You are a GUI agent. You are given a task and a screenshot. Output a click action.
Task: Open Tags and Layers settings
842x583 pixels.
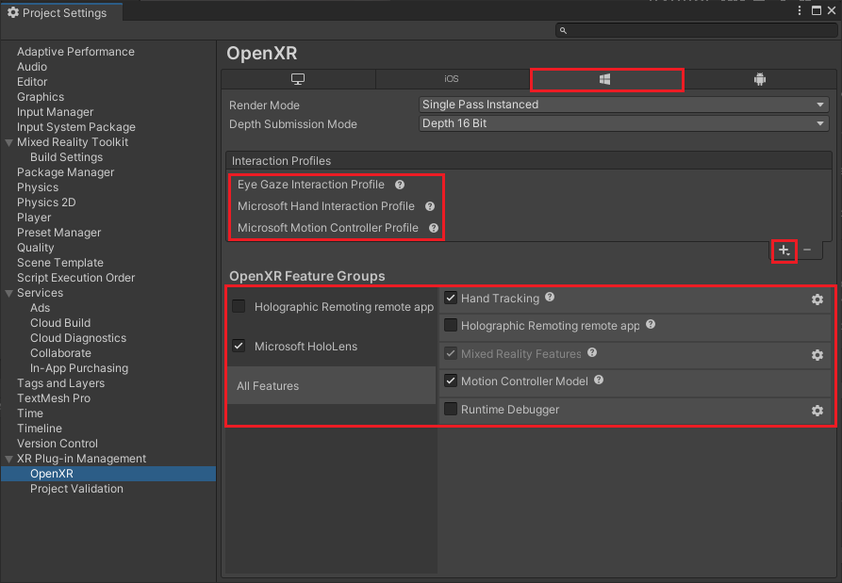60,383
